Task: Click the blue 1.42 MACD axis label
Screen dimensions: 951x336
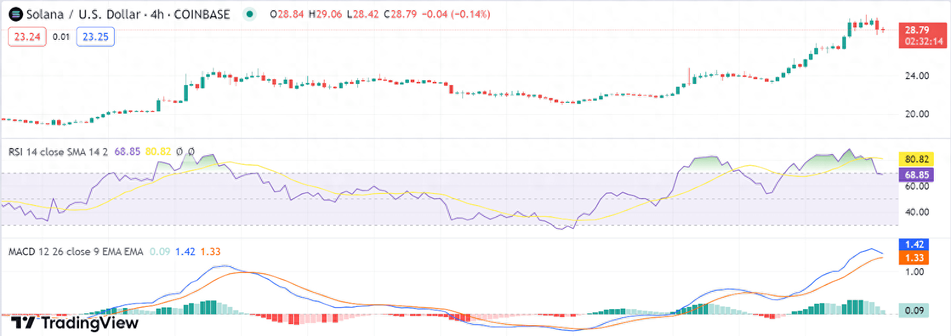Action: pyautogui.click(x=914, y=244)
